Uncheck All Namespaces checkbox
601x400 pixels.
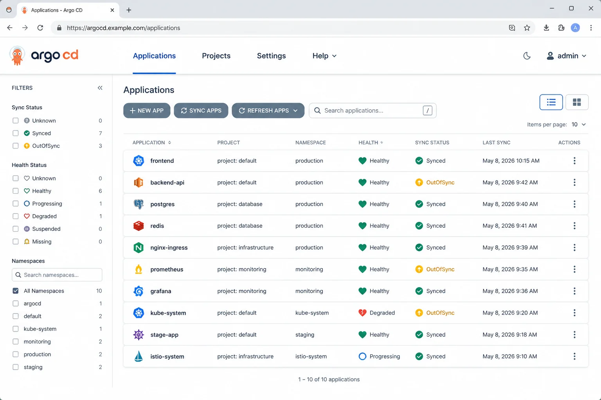tap(16, 291)
